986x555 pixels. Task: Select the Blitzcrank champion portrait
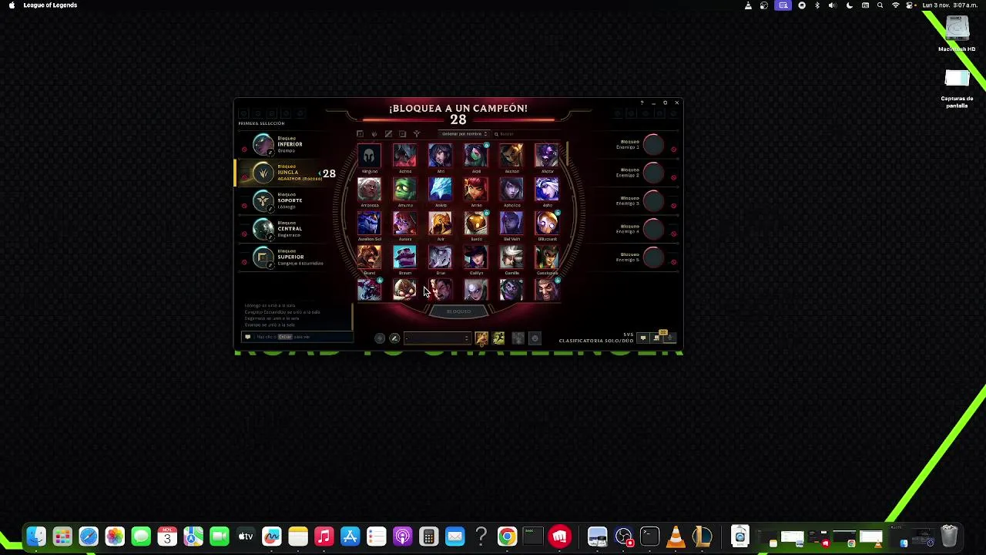click(547, 224)
